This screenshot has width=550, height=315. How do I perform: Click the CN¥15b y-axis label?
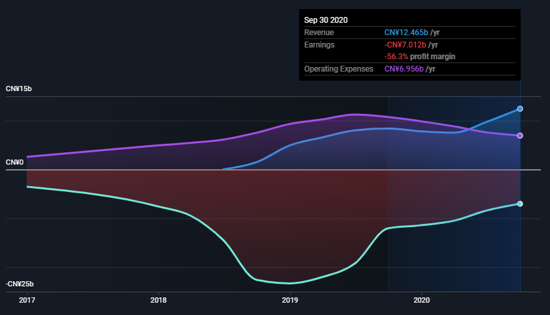(19, 89)
